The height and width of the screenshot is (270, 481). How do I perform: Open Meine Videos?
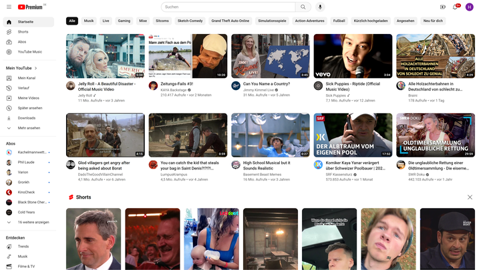pyautogui.click(x=29, y=98)
